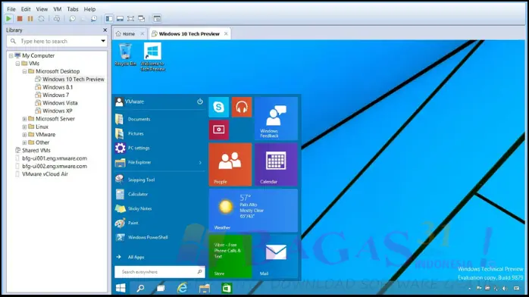Collapse the Microsoft Desktop folder
Image resolution: width=529 pixels, height=297 pixels.
24,71
